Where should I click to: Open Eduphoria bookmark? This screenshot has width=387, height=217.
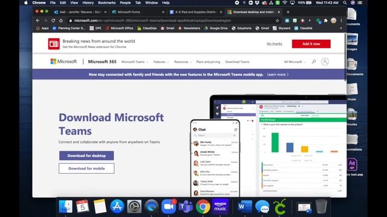(x=242, y=28)
